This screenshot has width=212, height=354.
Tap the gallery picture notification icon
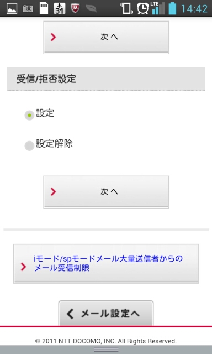[12, 9]
